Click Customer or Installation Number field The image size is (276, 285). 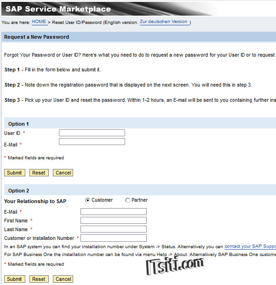114,238
